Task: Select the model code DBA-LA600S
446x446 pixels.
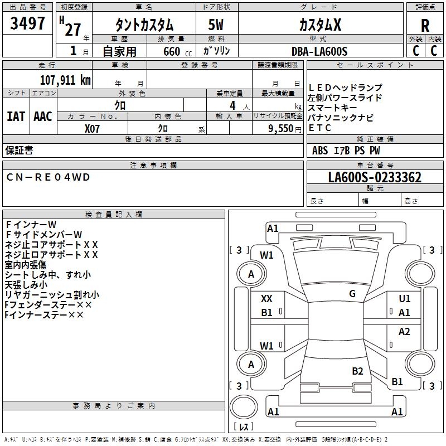Action: [319, 51]
